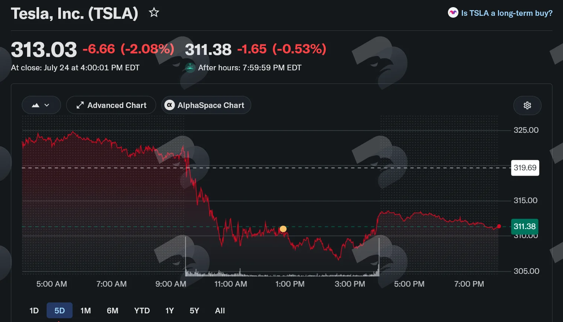This screenshot has height=322, width=563.
Task: Select the 1D time range
Action: pos(34,311)
